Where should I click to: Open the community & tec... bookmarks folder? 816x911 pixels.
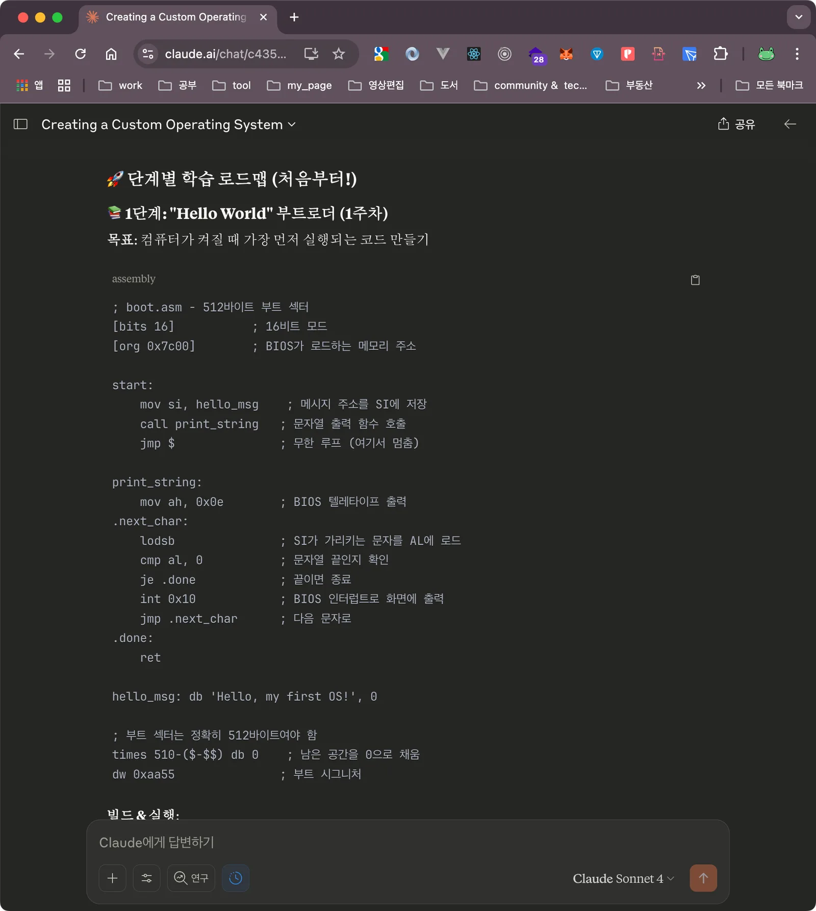tap(530, 85)
